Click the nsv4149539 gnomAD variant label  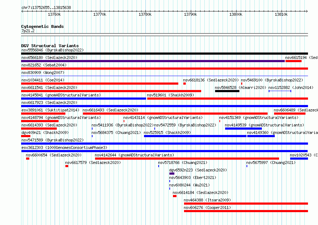[264, 125]
